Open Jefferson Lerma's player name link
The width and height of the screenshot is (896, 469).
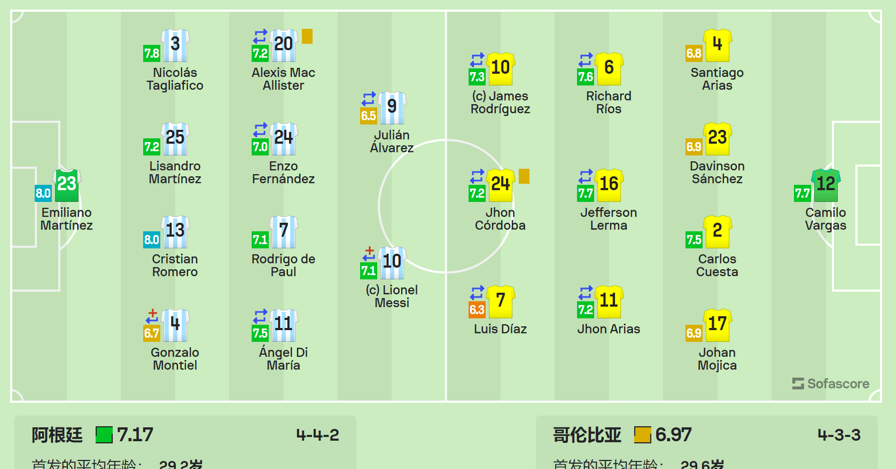[609, 219]
